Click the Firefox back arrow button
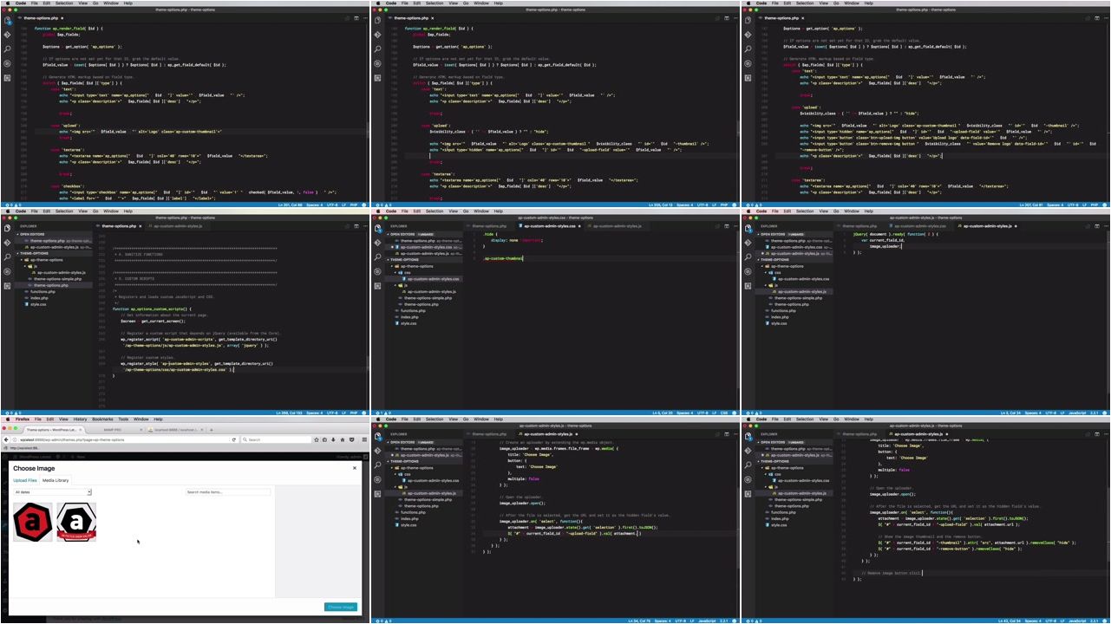Screen dimensions: 1111x624 pyautogui.click(x=6, y=439)
